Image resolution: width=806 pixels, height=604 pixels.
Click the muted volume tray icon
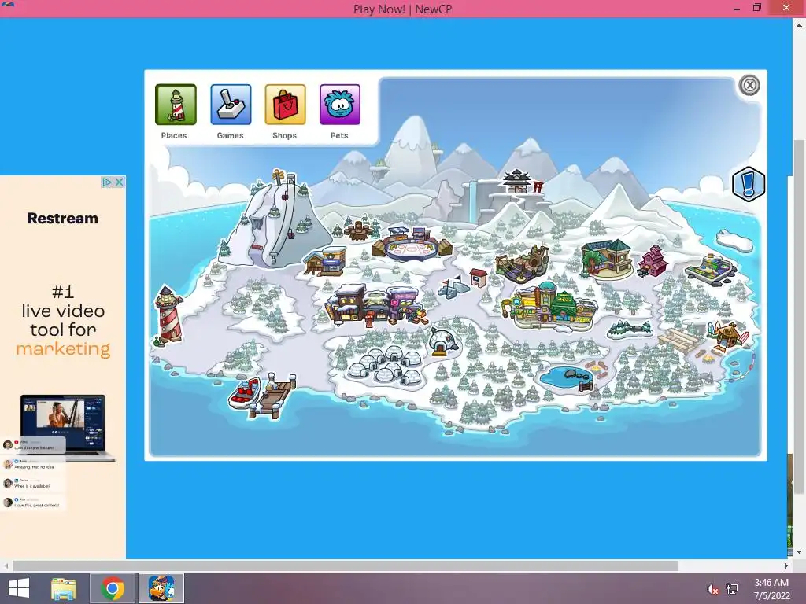(x=712, y=590)
